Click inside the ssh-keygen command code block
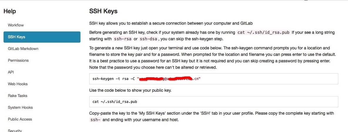 (214, 79)
